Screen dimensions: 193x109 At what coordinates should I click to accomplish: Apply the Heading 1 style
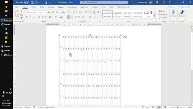pos(128,14)
